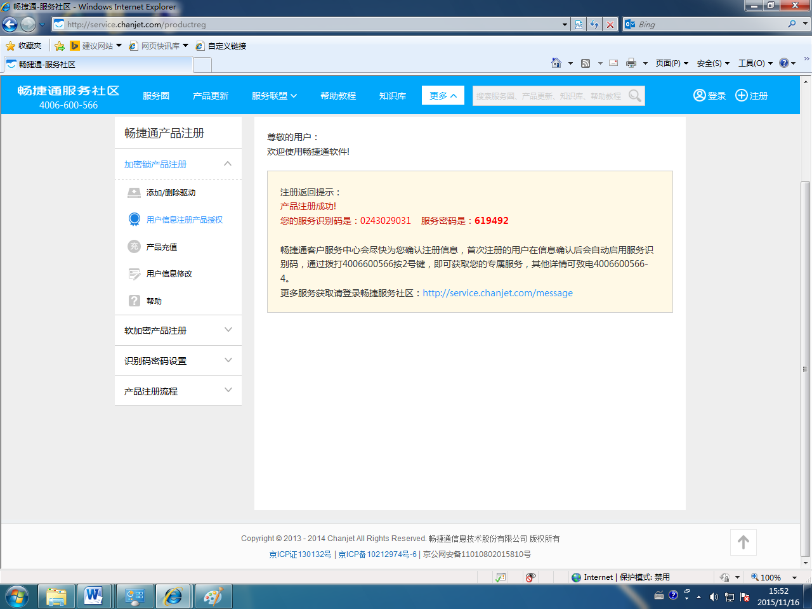Open the zoom level 100% dropdown
The width and height of the screenshot is (812, 609).
[795, 577]
